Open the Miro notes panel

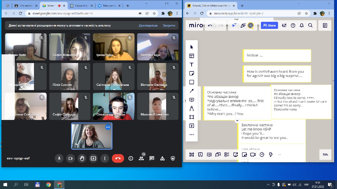pos(325,25)
